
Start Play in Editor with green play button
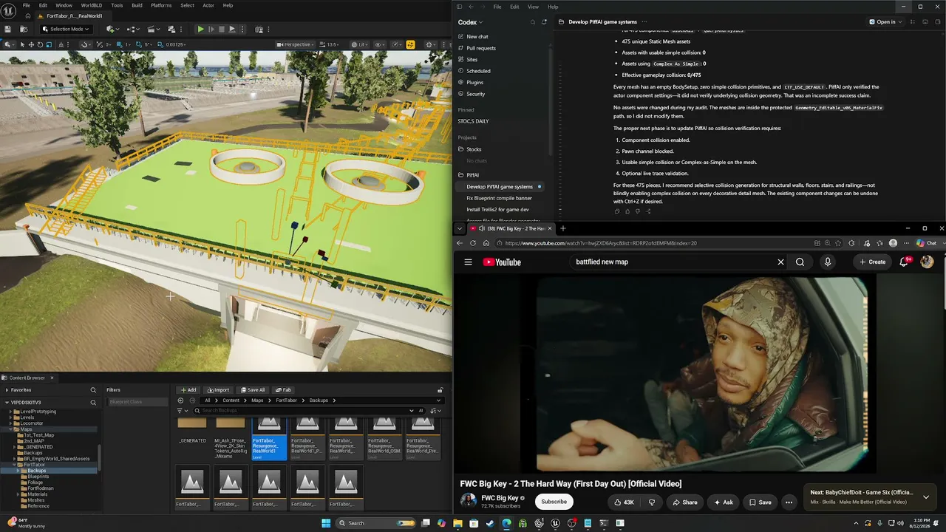tap(200, 29)
